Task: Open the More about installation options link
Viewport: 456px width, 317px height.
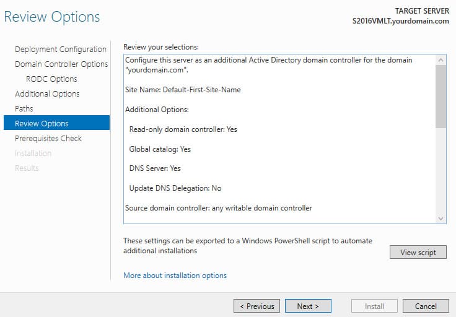Action: 175,276
